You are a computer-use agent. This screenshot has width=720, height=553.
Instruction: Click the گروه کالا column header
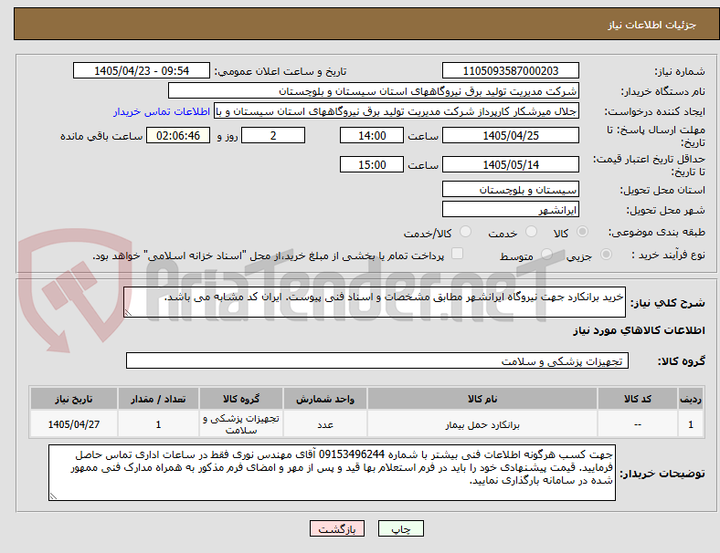tap(241, 399)
